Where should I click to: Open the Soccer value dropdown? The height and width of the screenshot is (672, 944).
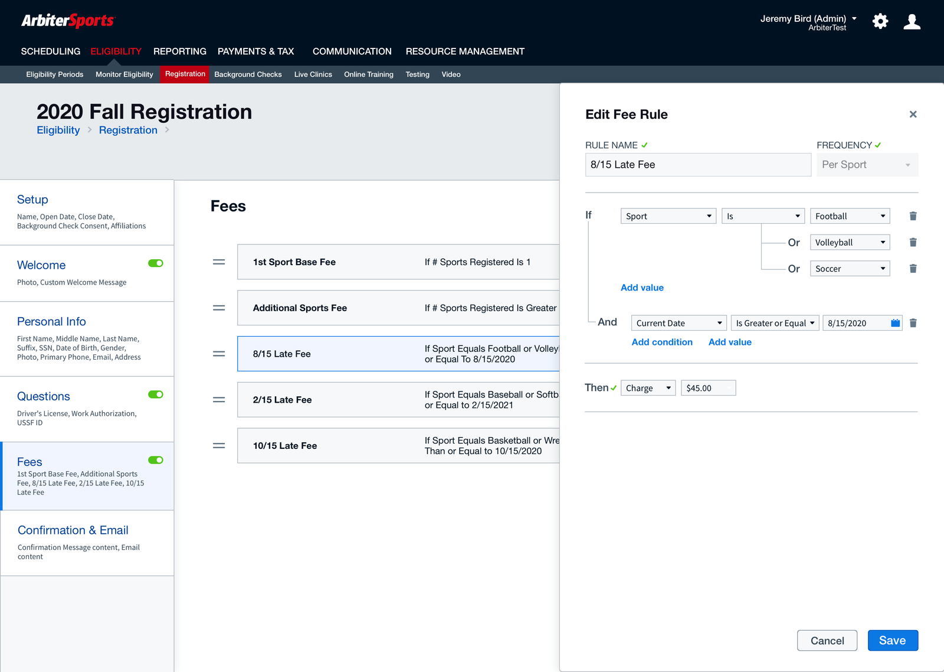pyautogui.click(x=850, y=269)
